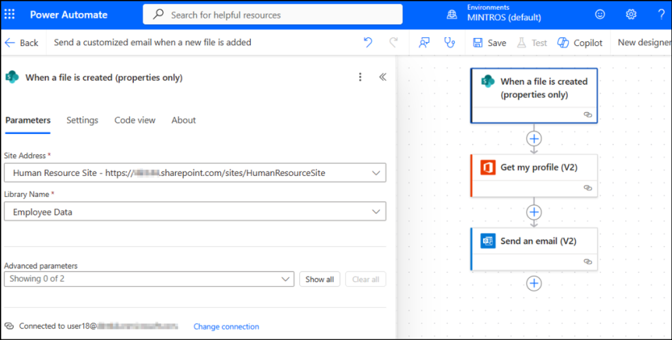This screenshot has height=340, width=672.
Task: Click the Office icon on Get my profile
Action: (x=488, y=167)
